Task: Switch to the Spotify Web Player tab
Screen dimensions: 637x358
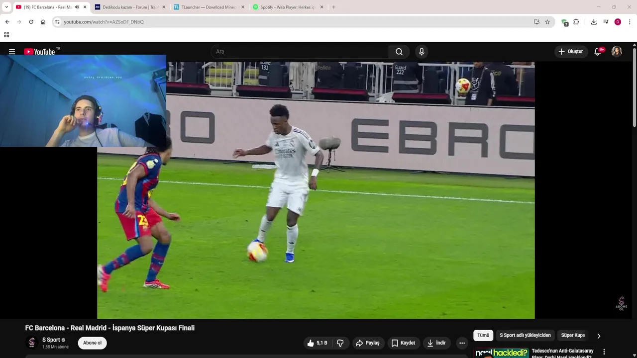Action: pyautogui.click(x=287, y=7)
